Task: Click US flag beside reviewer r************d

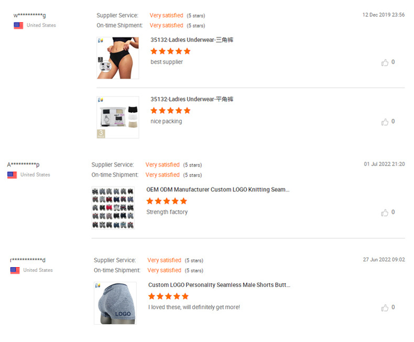Action: coord(15,270)
